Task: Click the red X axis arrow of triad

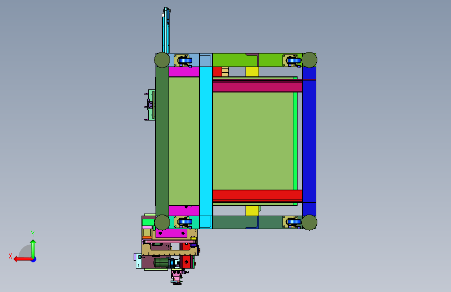Action: click(x=23, y=259)
